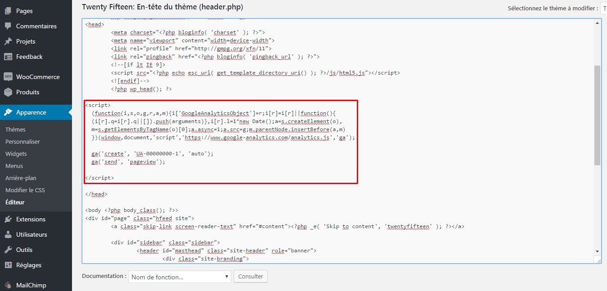Image resolution: width=607 pixels, height=291 pixels.
Task: Click the editor scroll up arrow
Action: (597, 22)
